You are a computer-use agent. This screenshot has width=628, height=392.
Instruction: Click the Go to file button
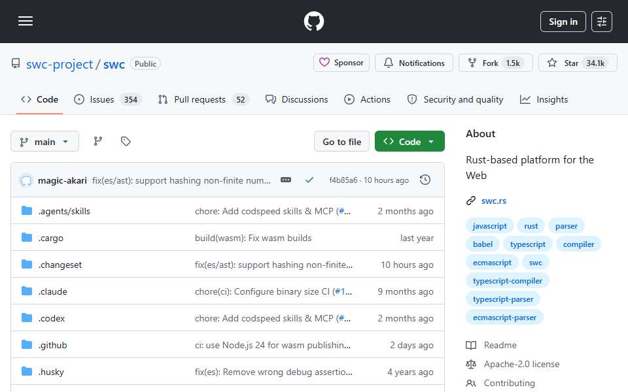341,142
